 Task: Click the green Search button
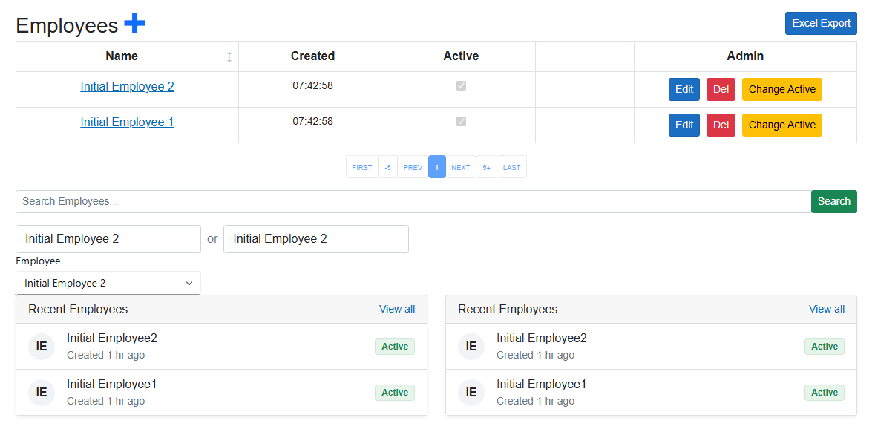pos(833,201)
